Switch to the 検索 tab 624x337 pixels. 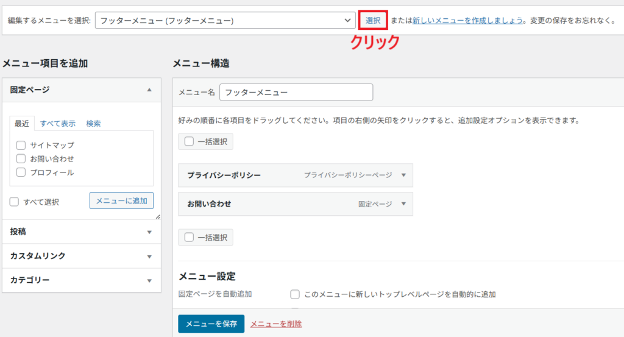pos(93,123)
